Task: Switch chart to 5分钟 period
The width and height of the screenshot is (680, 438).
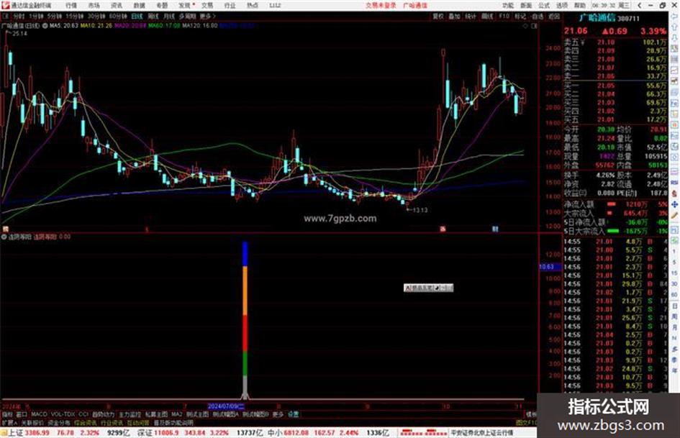Action: pos(55,16)
